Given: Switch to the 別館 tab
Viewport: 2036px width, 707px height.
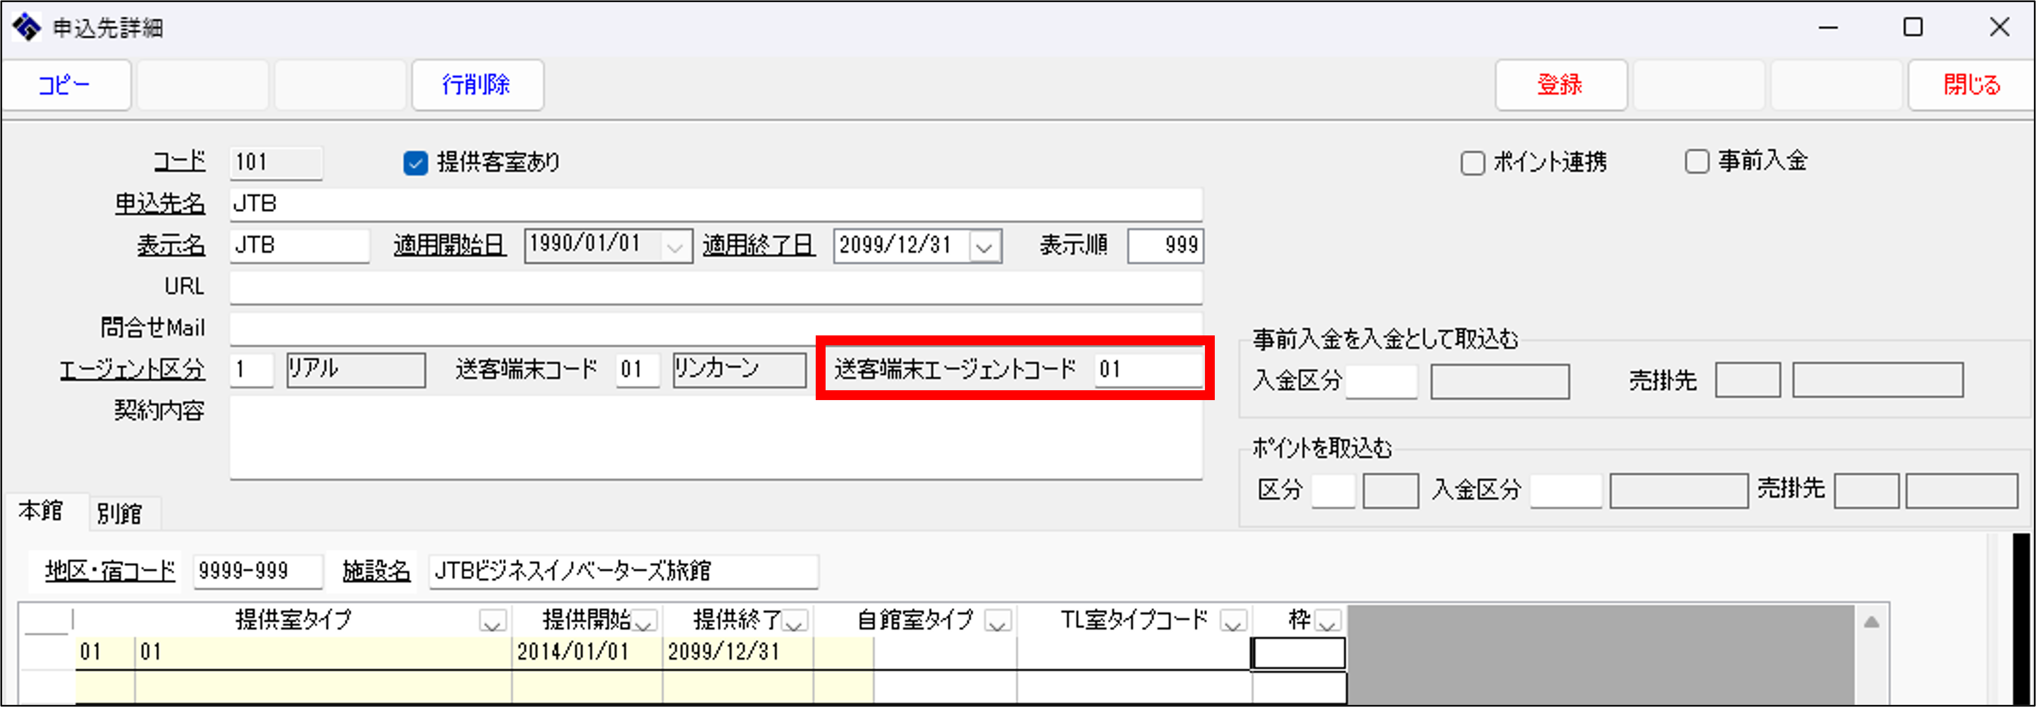Looking at the screenshot, I should 120,514.
